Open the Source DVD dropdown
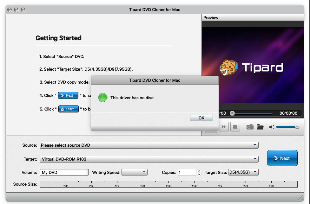The image size is (310, 204). 149,145
